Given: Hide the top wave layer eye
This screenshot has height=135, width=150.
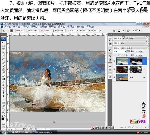Looking at the screenshot, I should 114,61.
